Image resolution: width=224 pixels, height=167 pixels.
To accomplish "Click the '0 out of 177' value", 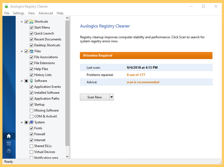I will pyautogui.click(x=136, y=75).
